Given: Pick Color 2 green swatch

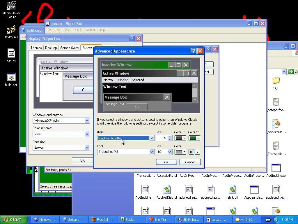Looking at the screenshot, I should point(194,138).
